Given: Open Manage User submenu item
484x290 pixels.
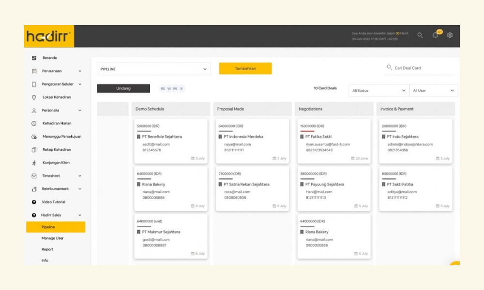Looking at the screenshot, I should click(x=52, y=238).
